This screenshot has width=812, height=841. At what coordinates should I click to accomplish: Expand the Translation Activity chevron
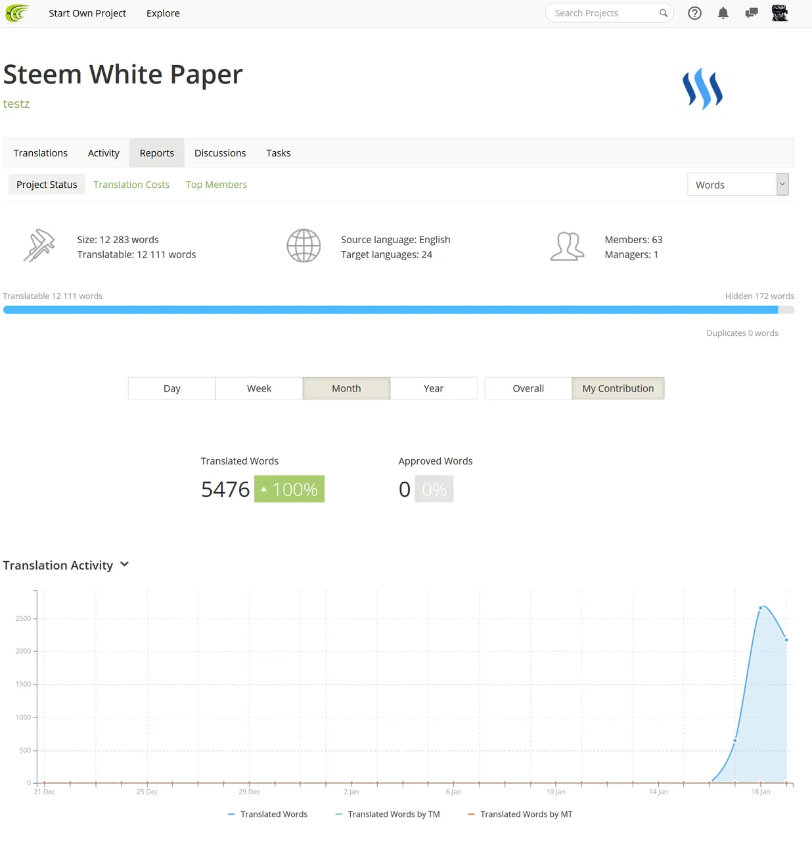point(125,564)
